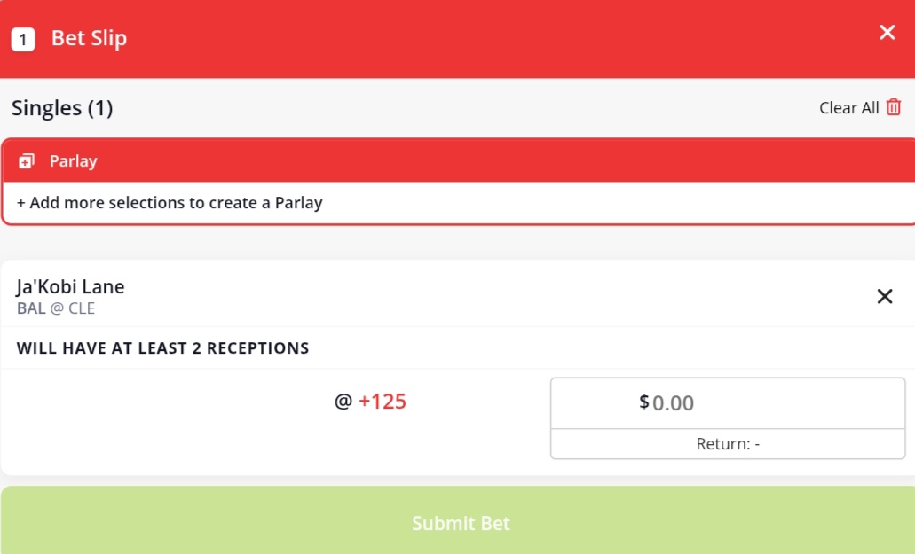Screen dimensions: 915x554
Task: Click the +125 odds value
Action: point(383,402)
